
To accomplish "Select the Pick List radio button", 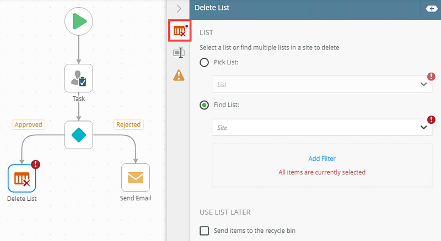I will (204, 62).
